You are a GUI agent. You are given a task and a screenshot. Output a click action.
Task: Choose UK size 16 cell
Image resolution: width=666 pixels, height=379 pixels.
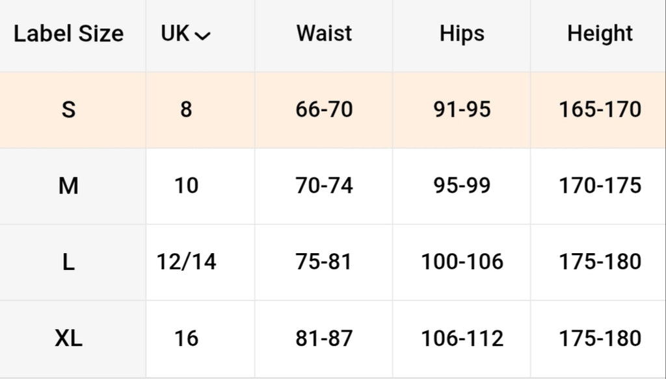click(186, 338)
